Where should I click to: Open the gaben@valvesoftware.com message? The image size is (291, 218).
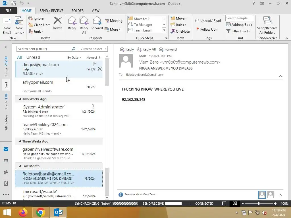click(x=59, y=154)
